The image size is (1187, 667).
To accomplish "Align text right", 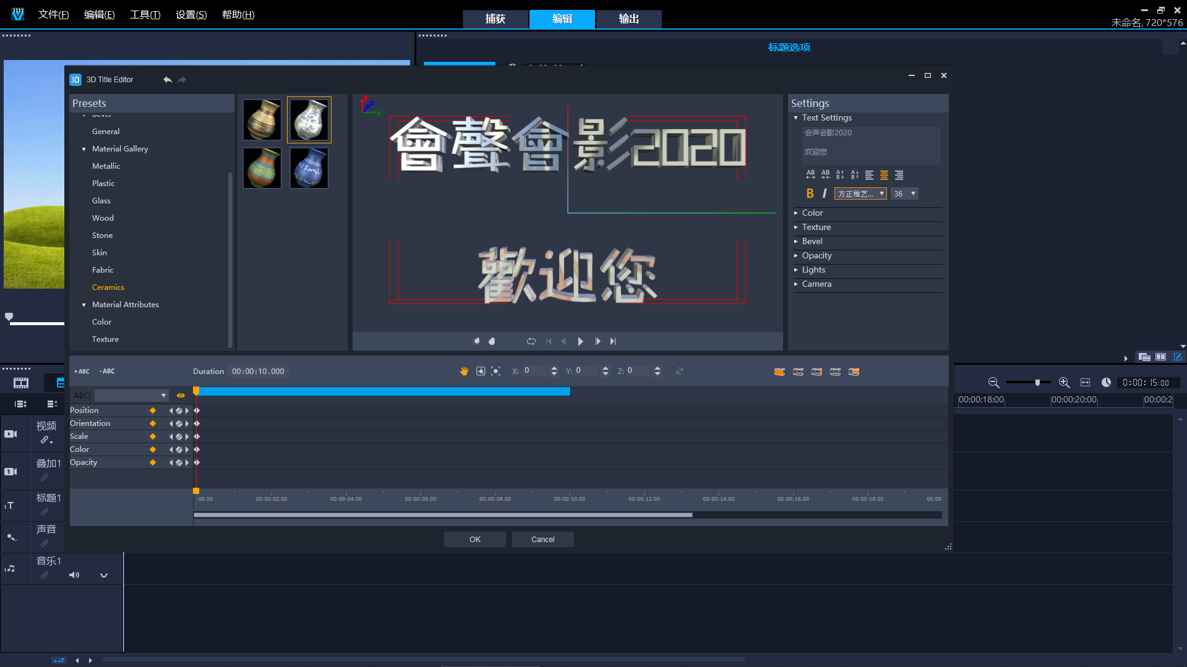I will coord(899,175).
